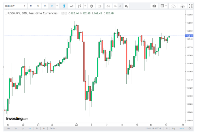Set date range to 1d
Screen dimensions: 199x137
tap(44, 128)
